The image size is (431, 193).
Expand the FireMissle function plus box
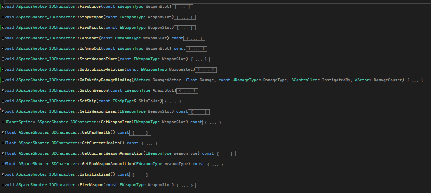tap(3, 28)
